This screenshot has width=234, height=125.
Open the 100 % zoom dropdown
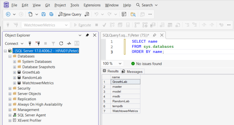pos(112,64)
